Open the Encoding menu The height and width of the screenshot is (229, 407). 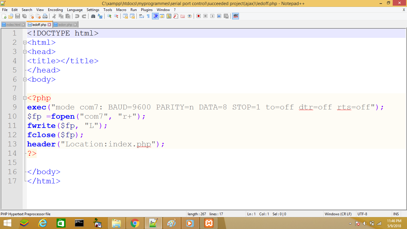[55, 10]
